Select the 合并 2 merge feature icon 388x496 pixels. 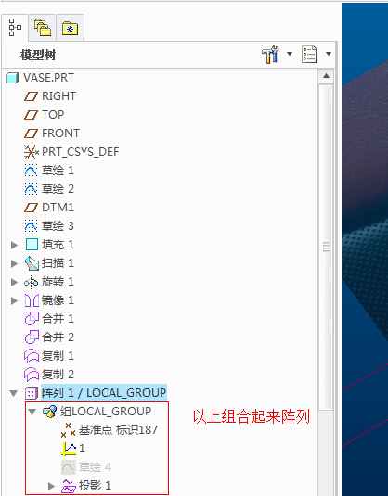[32, 337]
